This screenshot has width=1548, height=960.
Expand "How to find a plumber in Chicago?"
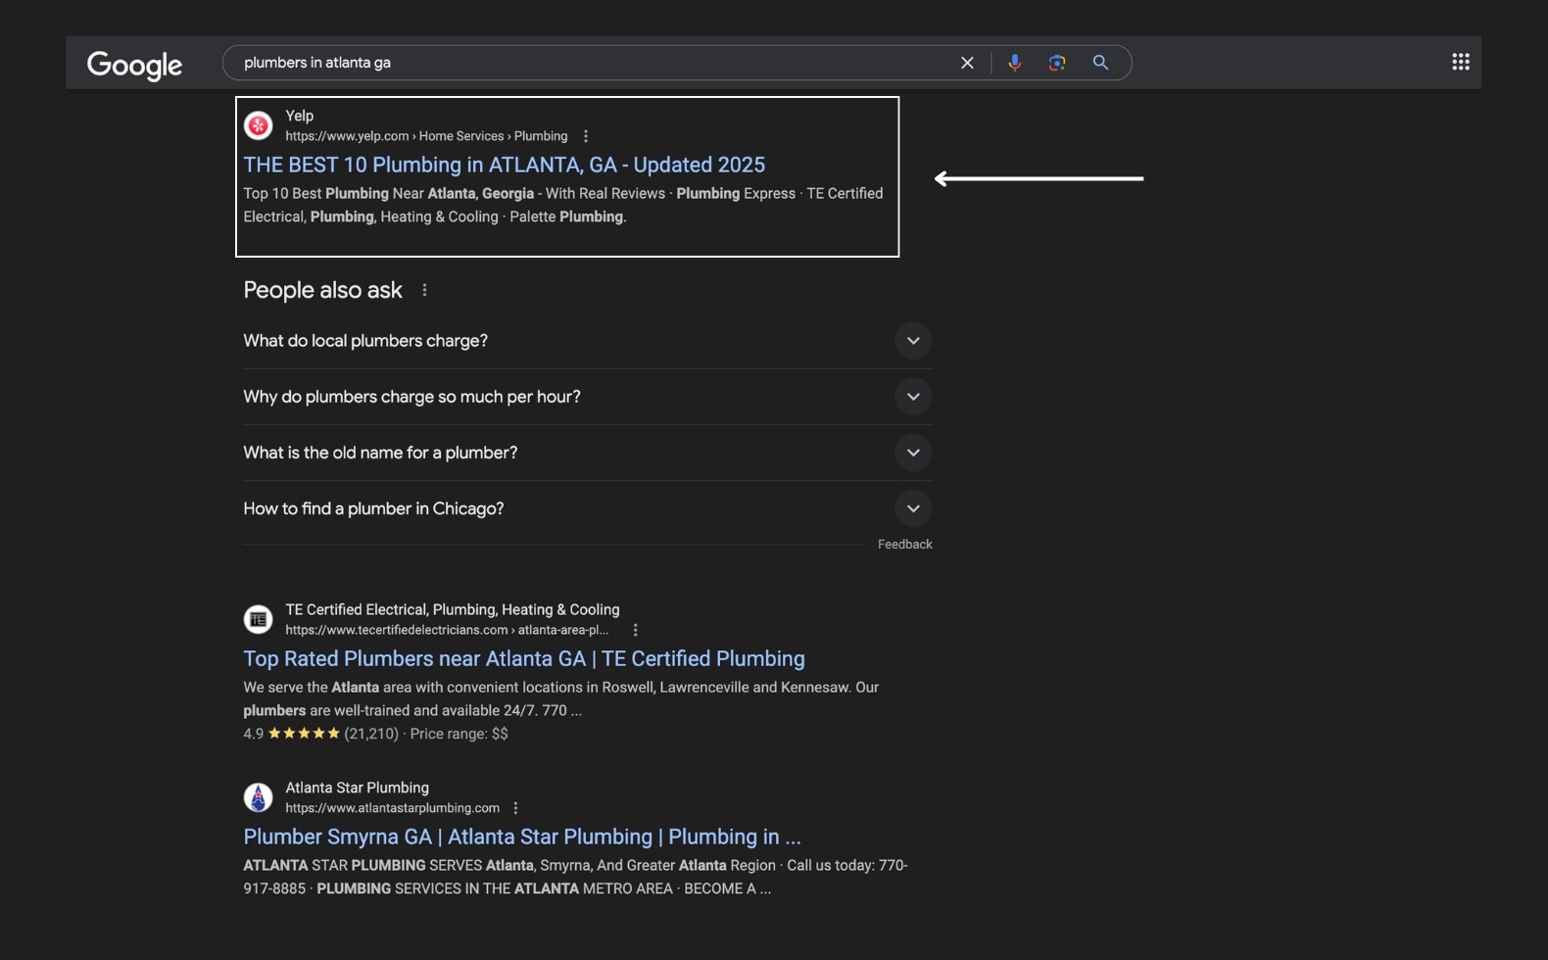click(x=588, y=508)
